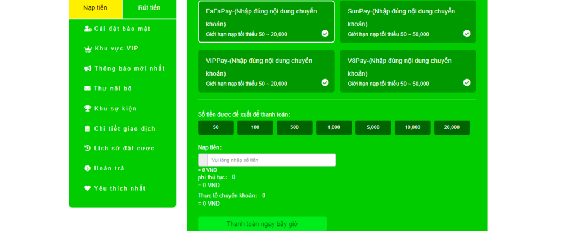Click the history clock icon beside Lịch sử đặt cược
Image resolution: width=576 pixels, height=231 pixels.
(87, 148)
